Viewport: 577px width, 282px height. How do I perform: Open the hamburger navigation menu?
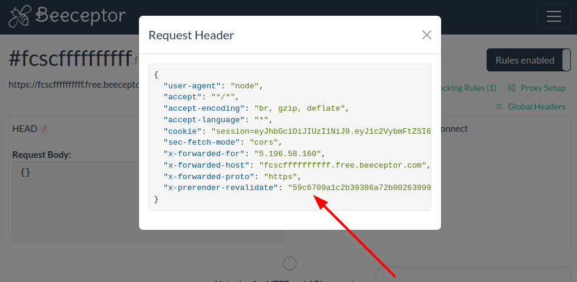(553, 16)
